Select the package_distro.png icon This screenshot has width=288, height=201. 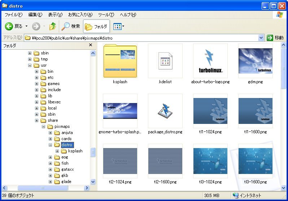click(165, 111)
